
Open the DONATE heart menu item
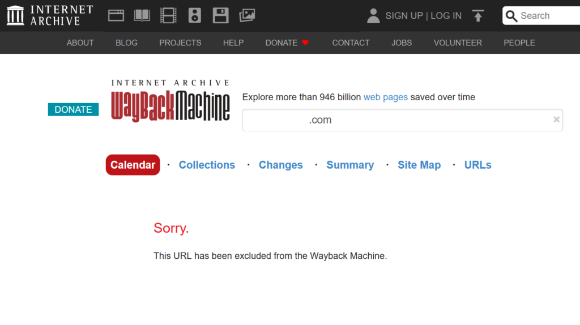tap(287, 43)
